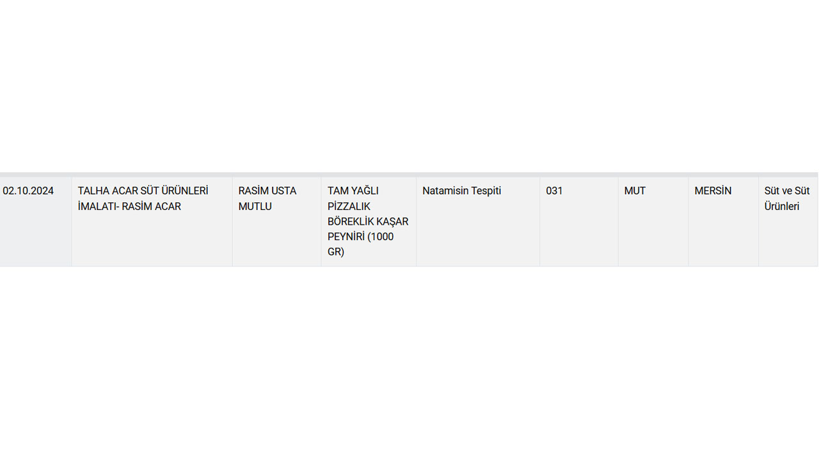The height and width of the screenshot is (461, 819).
Task: Click the BÖREKLİK KAŞAR text line
Action: pyautogui.click(x=368, y=222)
